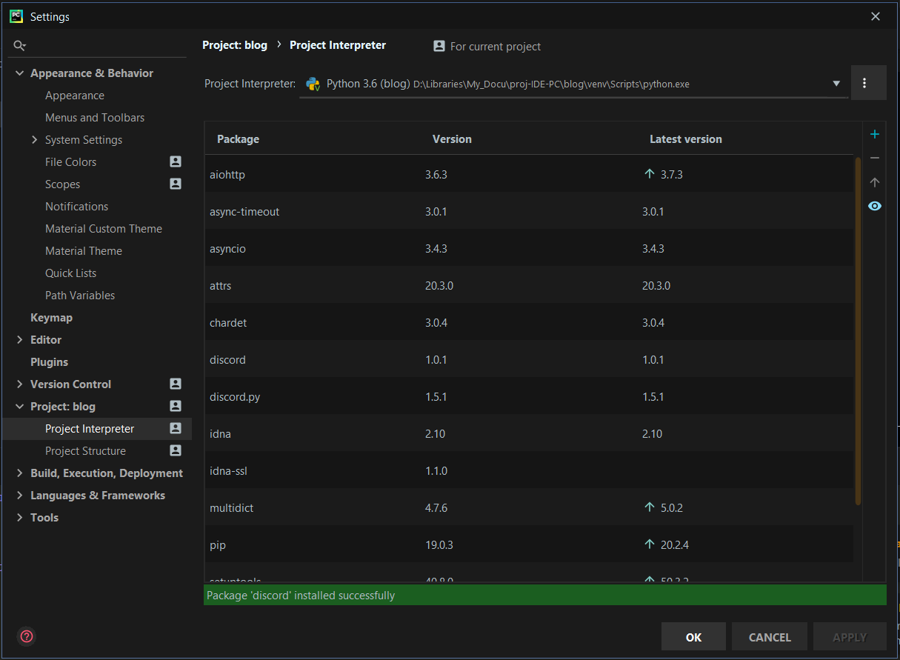Sort by the Package column header
The width and height of the screenshot is (900, 660).
pyautogui.click(x=238, y=139)
